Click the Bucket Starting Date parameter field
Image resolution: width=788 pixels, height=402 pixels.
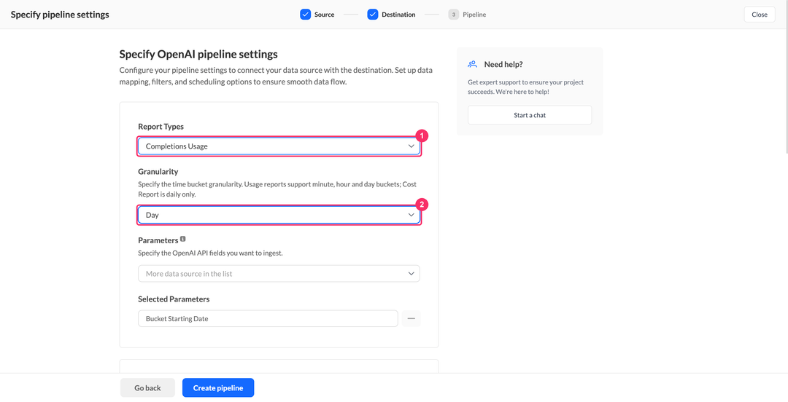(x=268, y=319)
